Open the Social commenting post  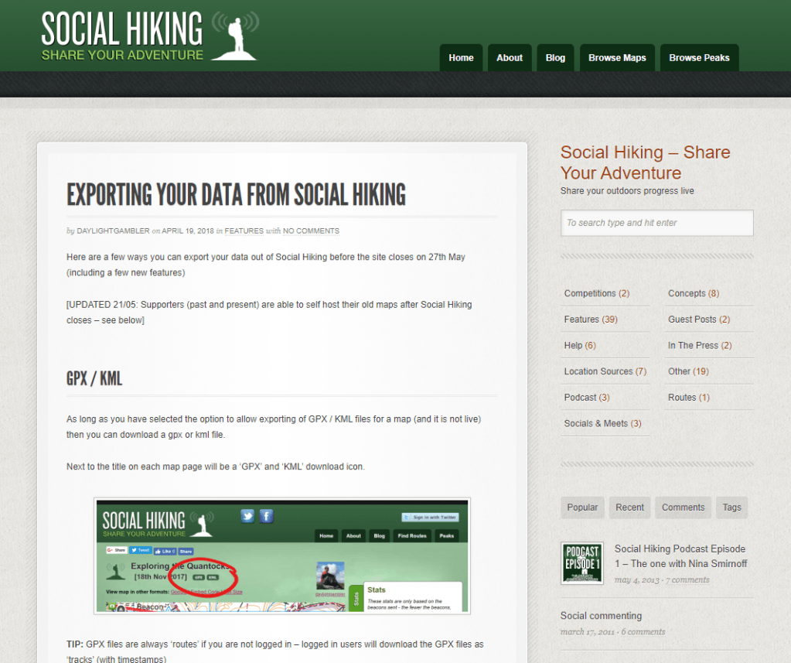point(601,616)
